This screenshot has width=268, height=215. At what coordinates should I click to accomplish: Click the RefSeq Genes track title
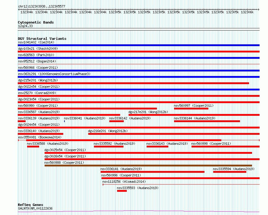click(x=30, y=205)
